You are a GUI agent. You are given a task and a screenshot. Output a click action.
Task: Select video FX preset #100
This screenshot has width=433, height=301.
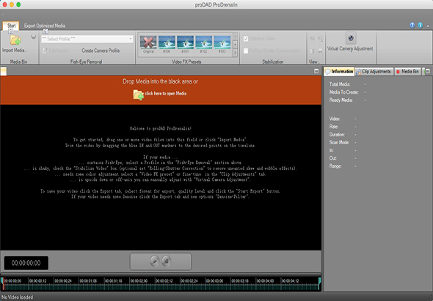167,44
